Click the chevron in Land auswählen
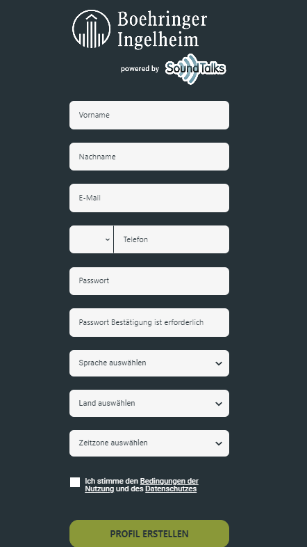 point(219,404)
